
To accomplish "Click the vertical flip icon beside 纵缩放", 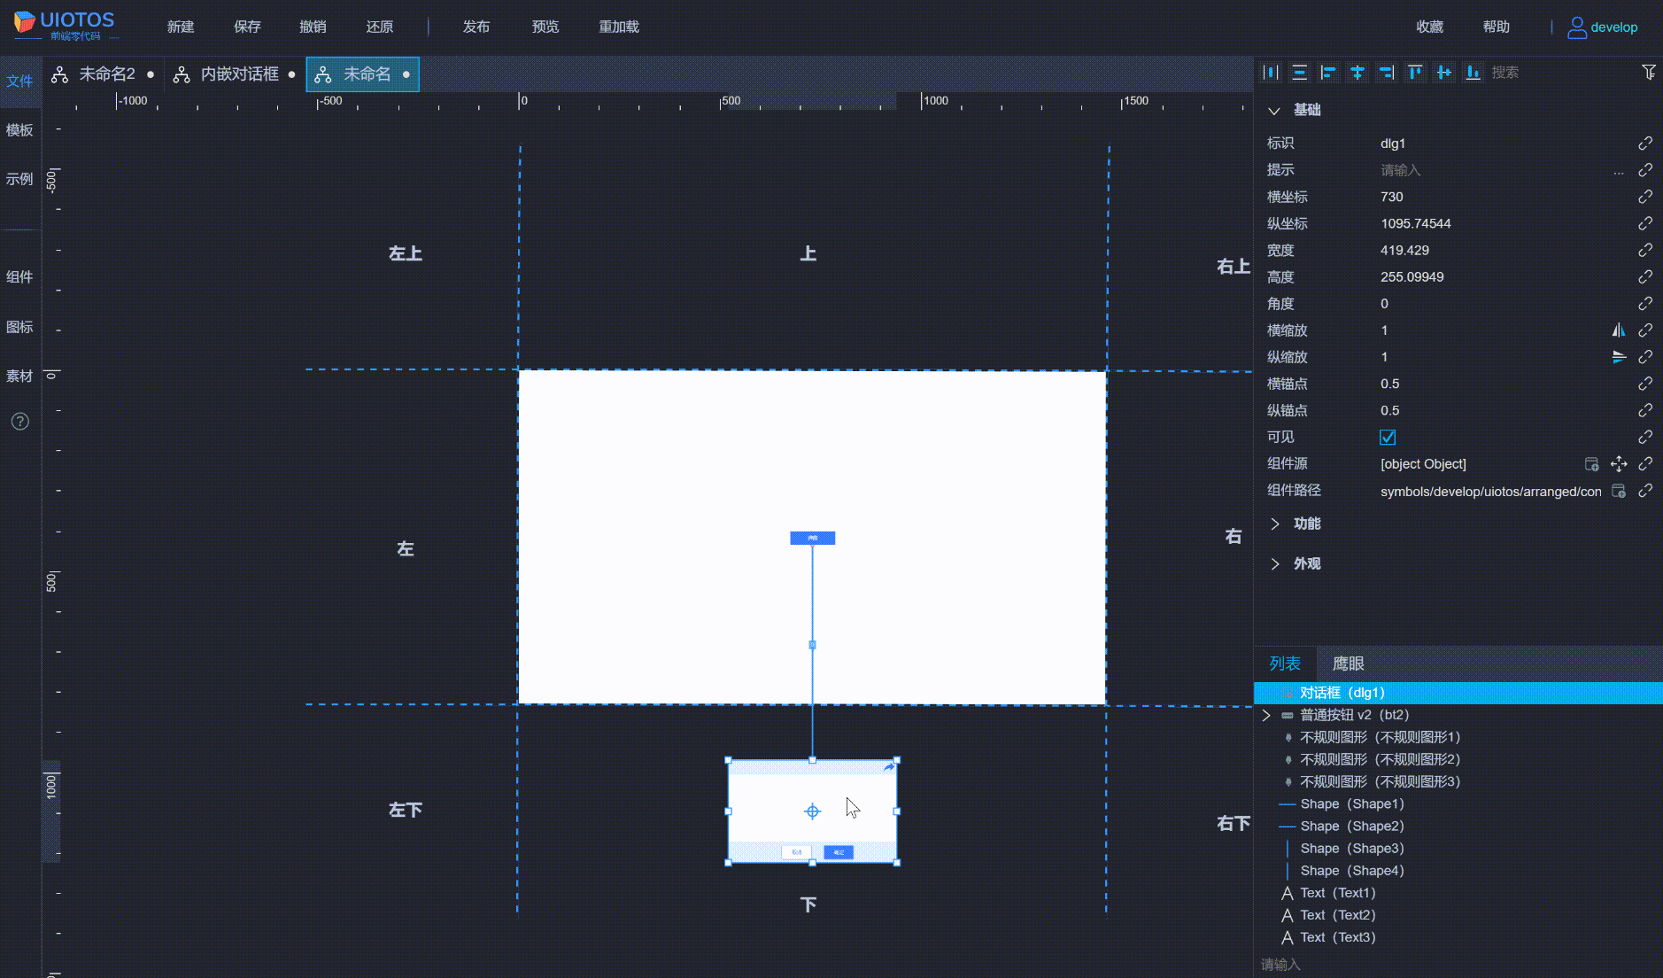I will (x=1619, y=357).
